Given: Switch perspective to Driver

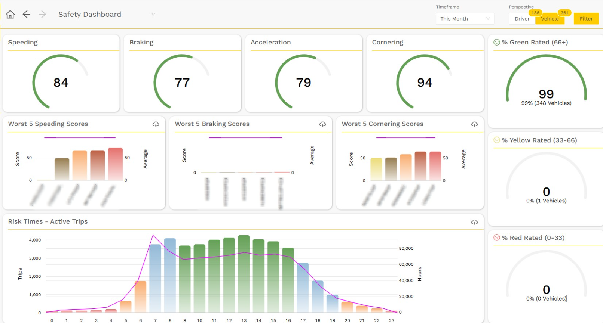Looking at the screenshot, I should (x=522, y=19).
